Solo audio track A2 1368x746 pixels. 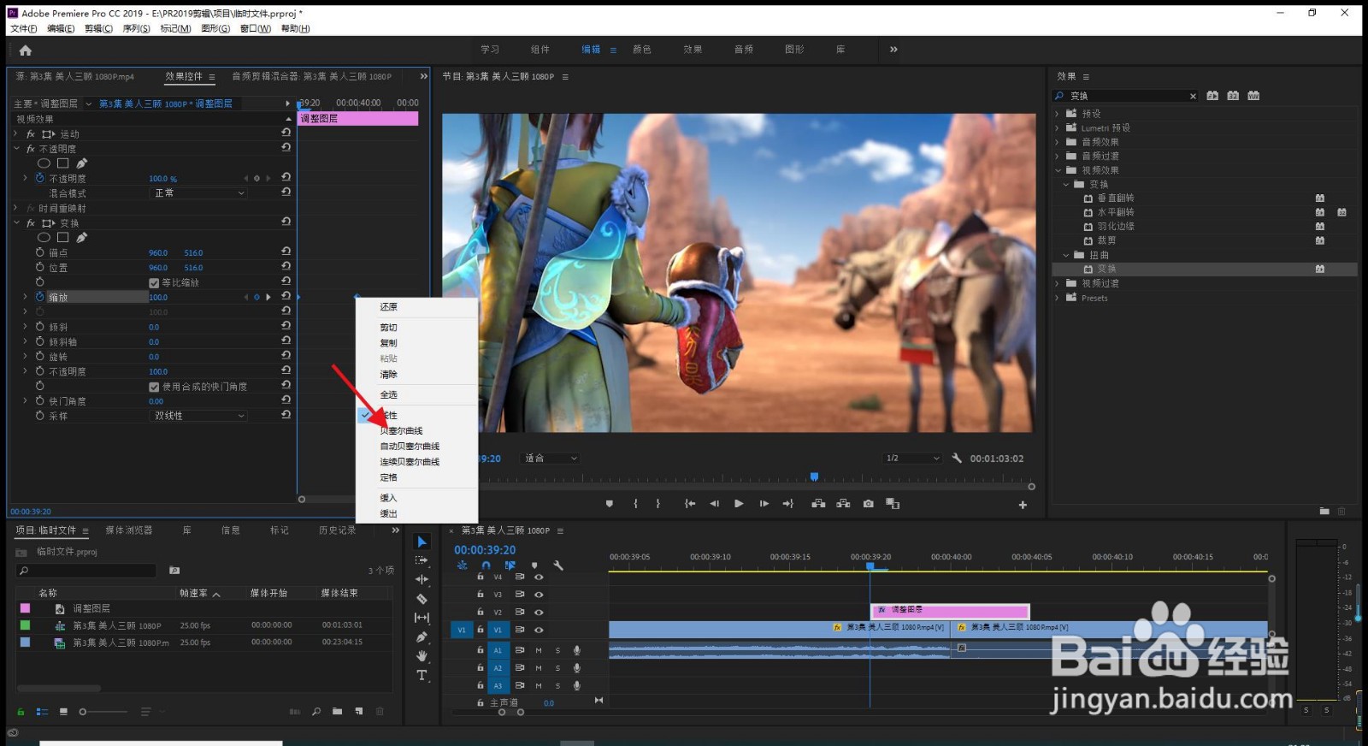click(x=558, y=668)
